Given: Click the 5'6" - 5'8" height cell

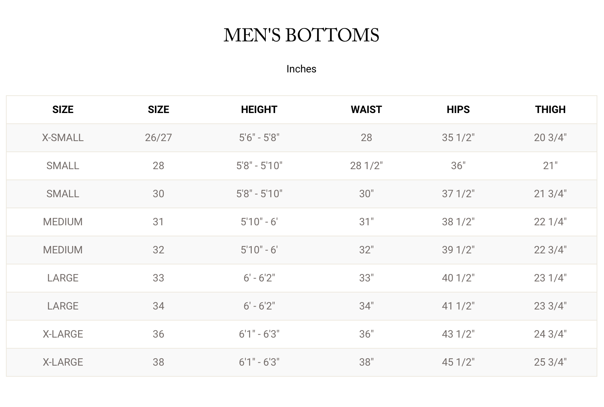Looking at the screenshot, I should point(259,138).
